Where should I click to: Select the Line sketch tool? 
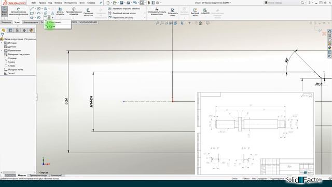(x=32, y=9)
